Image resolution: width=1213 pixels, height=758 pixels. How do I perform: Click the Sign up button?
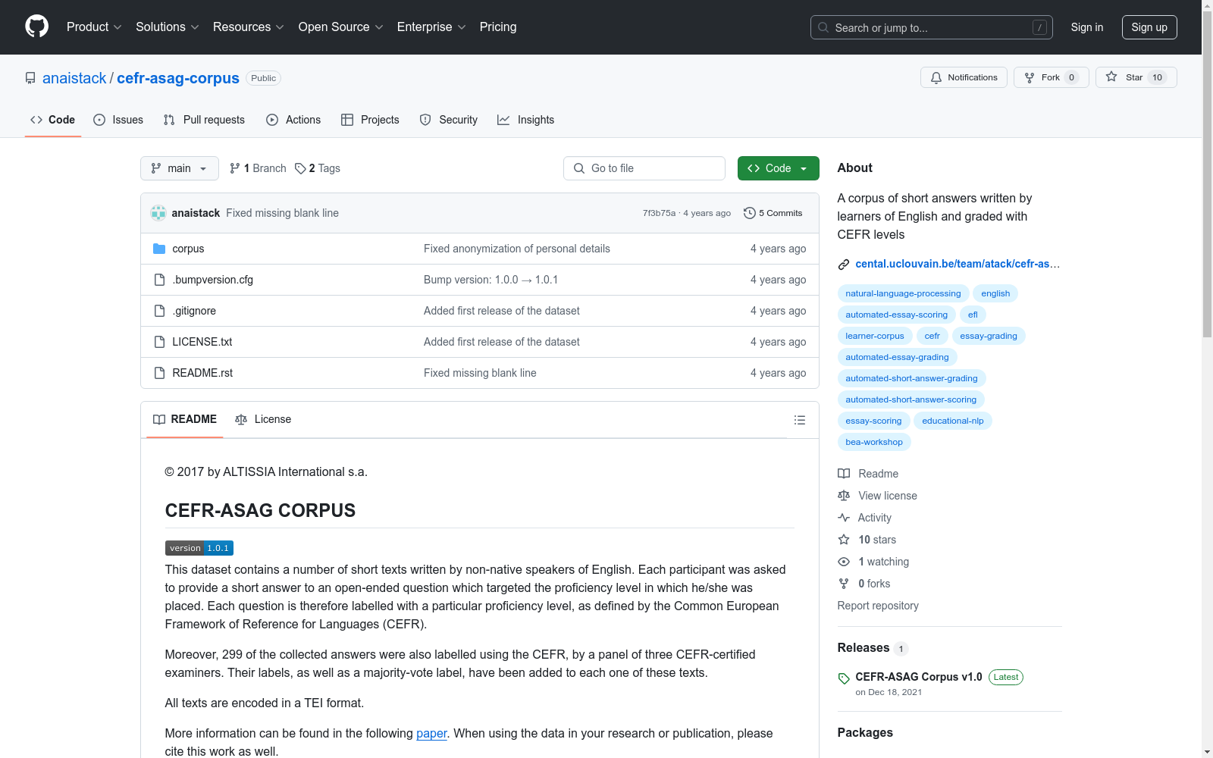(1149, 27)
